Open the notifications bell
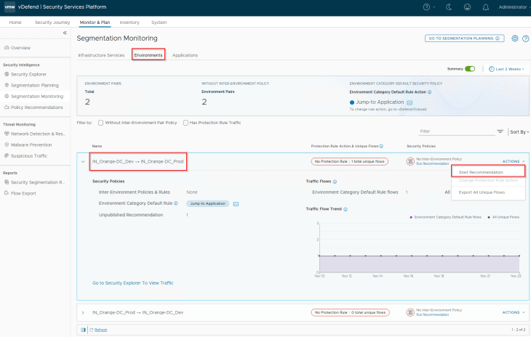Viewport: 531px width, 337px height. pyautogui.click(x=486, y=7)
